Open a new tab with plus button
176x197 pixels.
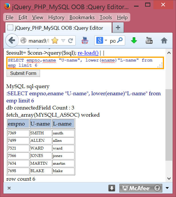118,27
